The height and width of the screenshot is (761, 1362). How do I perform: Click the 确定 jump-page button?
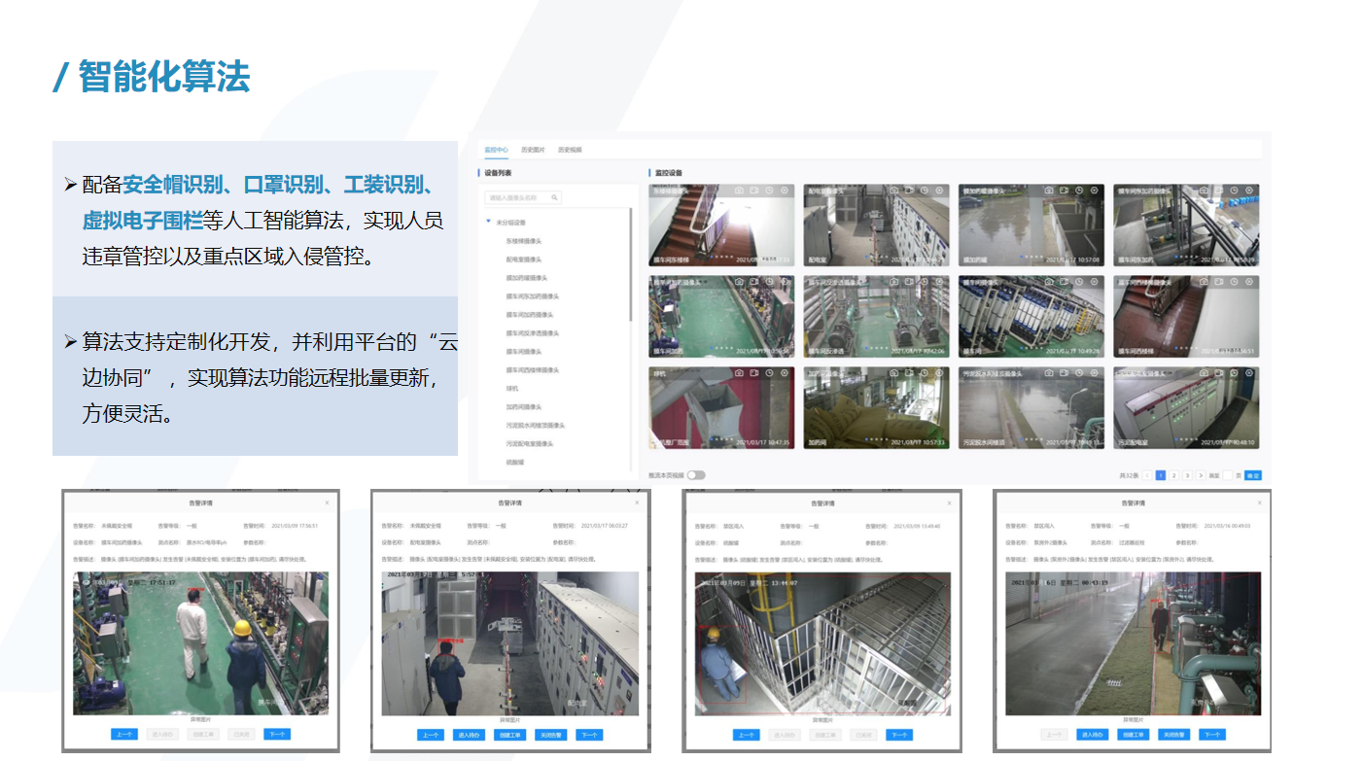click(x=1253, y=475)
